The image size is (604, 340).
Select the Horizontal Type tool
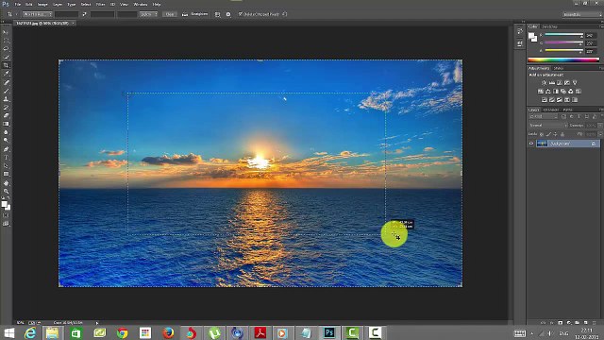6,158
